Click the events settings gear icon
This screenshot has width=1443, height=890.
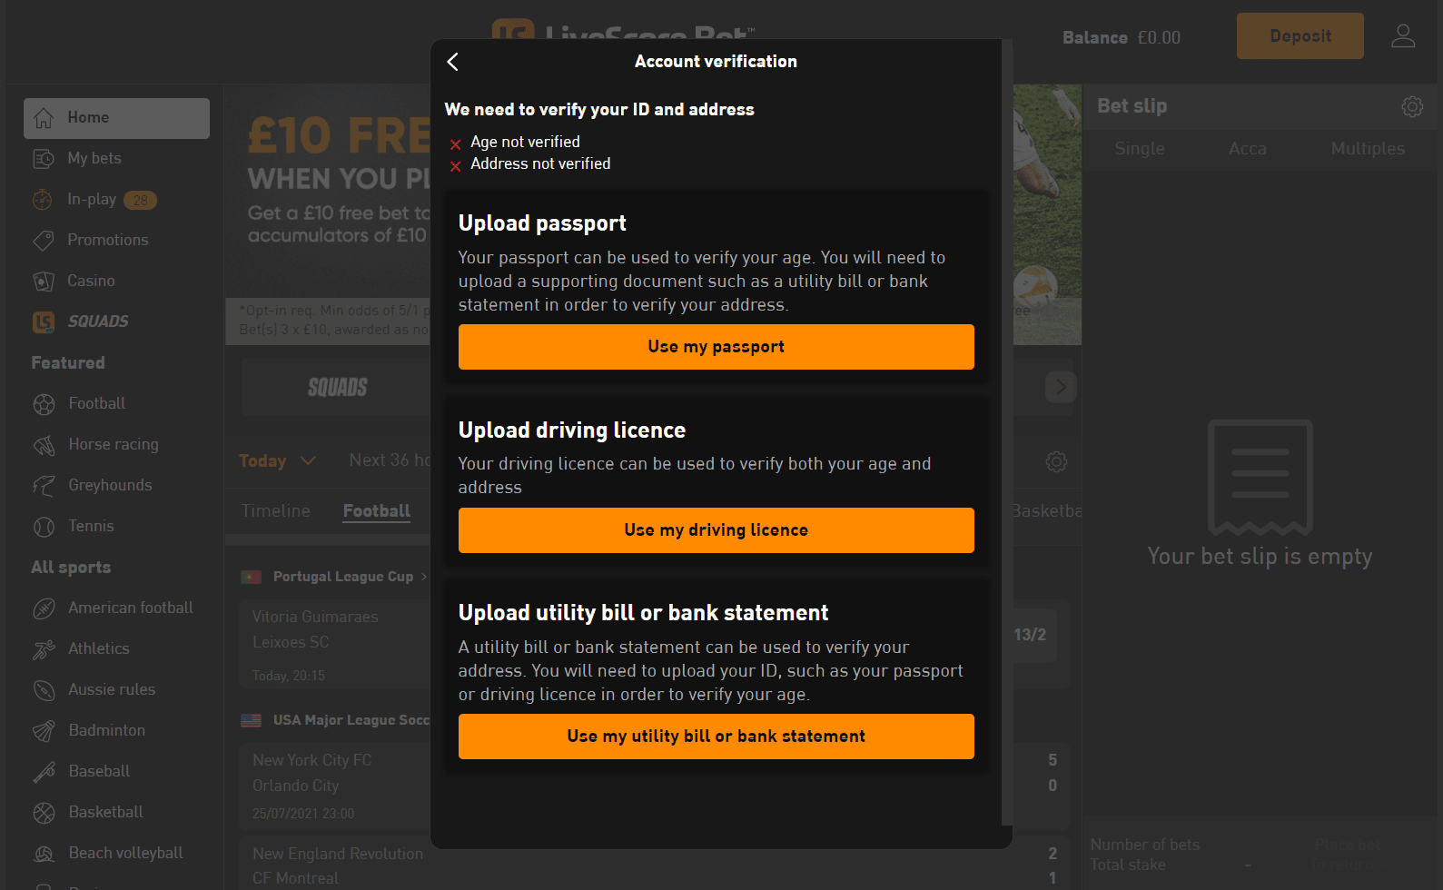point(1055,461)
